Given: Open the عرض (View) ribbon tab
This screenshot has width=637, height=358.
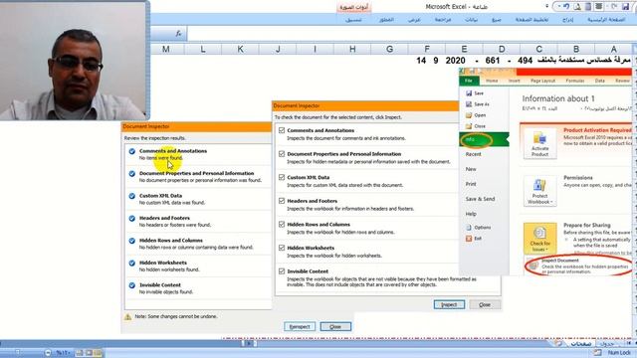Looking at the screenshot, I should point(414,20).
